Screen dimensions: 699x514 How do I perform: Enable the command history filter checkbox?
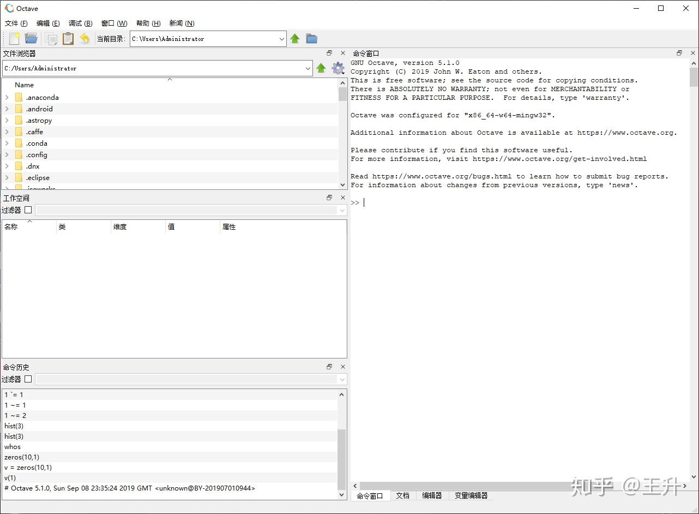click(28, 379)
